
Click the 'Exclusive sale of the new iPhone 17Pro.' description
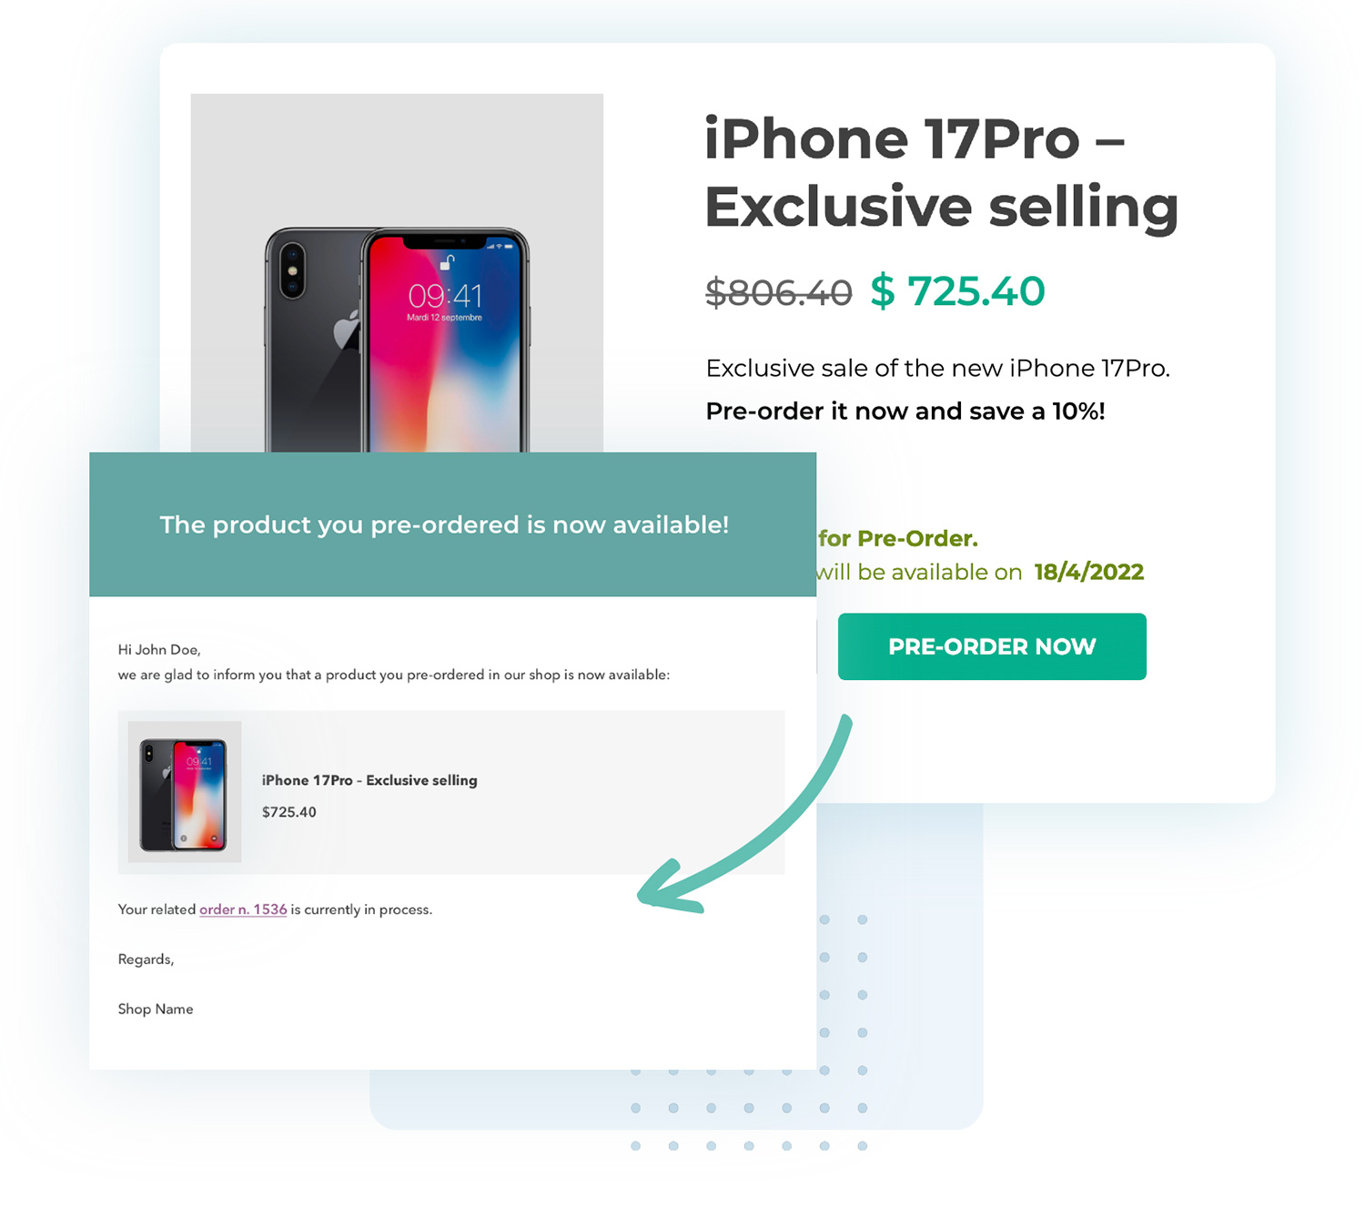938,368
